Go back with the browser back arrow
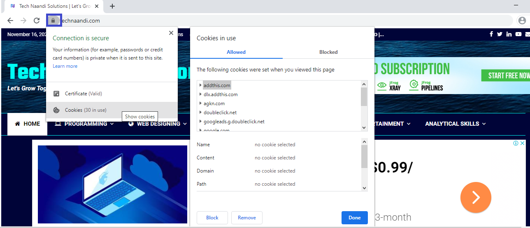Viewport: 530px width, 228px height. [x=10, y=21]
